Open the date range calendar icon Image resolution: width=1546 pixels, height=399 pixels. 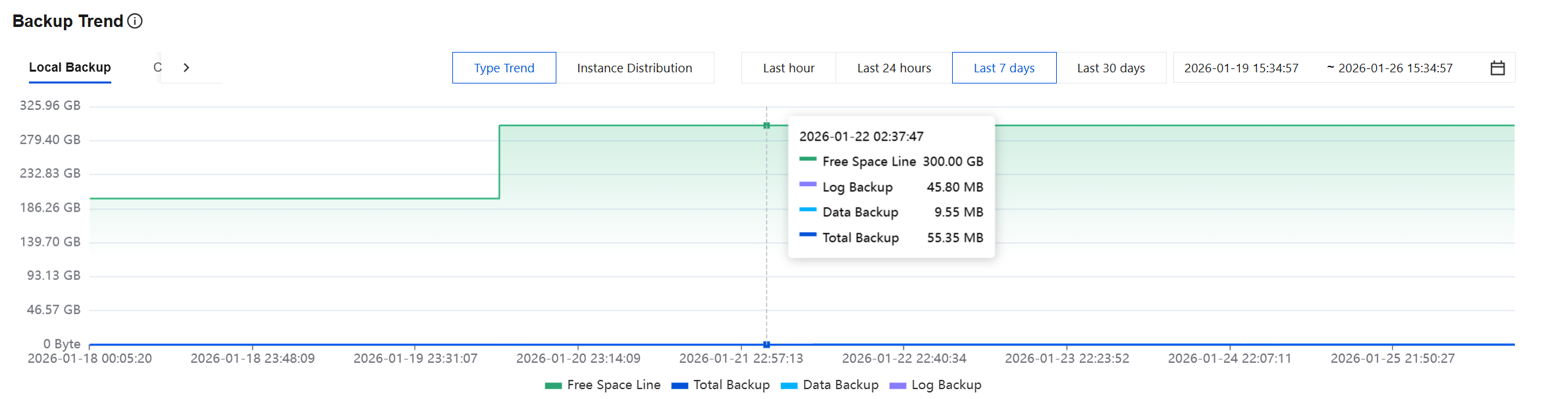click(x=1497, y=68)
